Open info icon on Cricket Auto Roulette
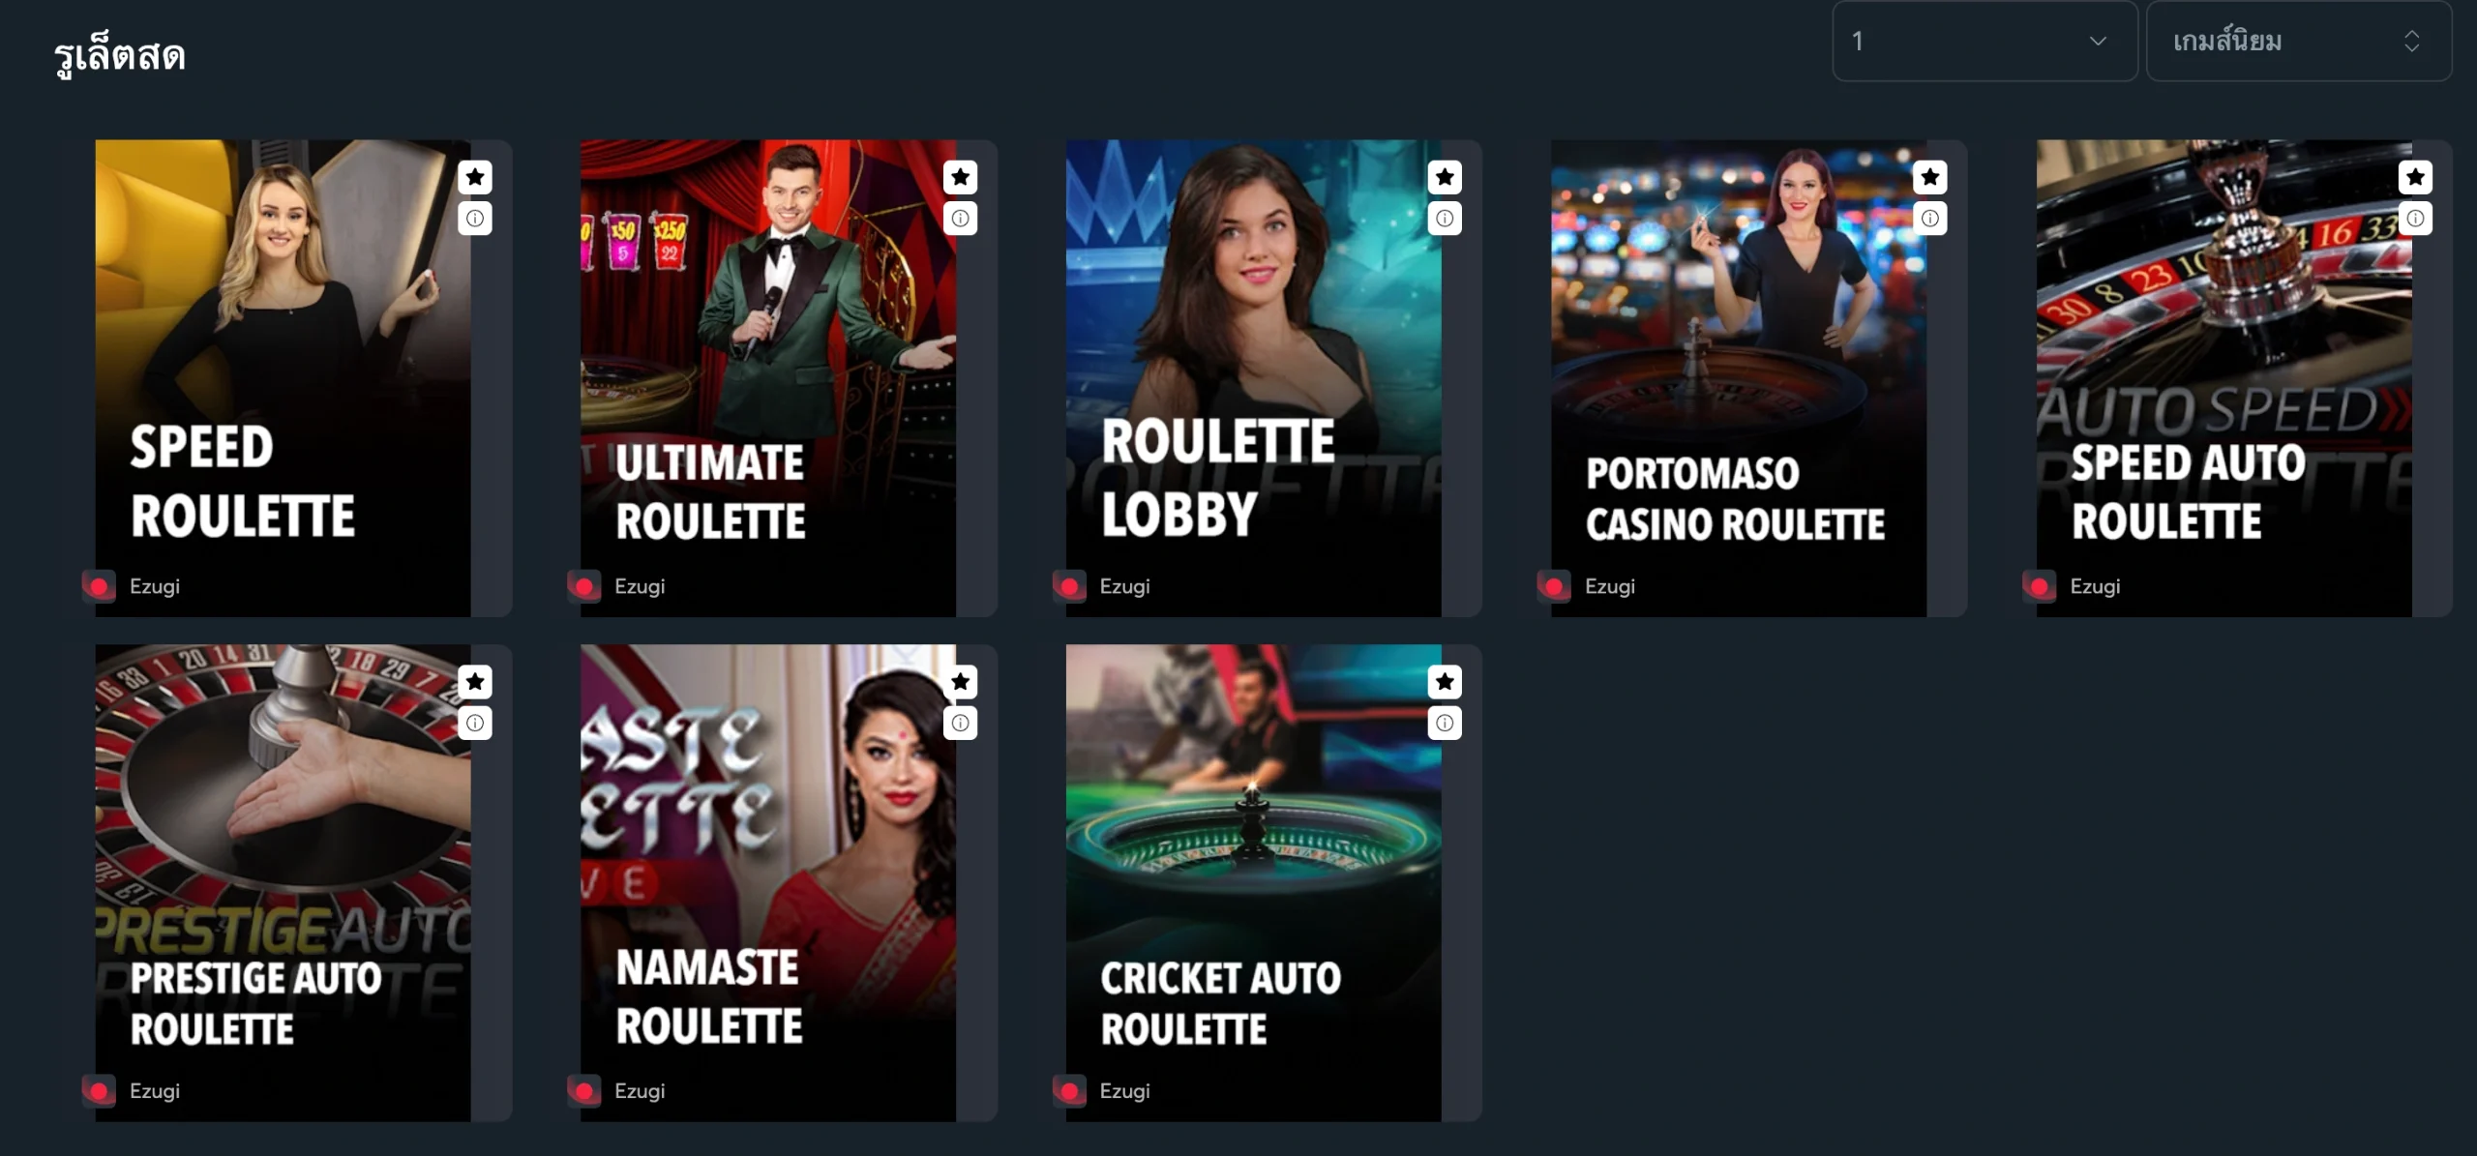Screen dimensions: 2477x1156 point(1445,723)
